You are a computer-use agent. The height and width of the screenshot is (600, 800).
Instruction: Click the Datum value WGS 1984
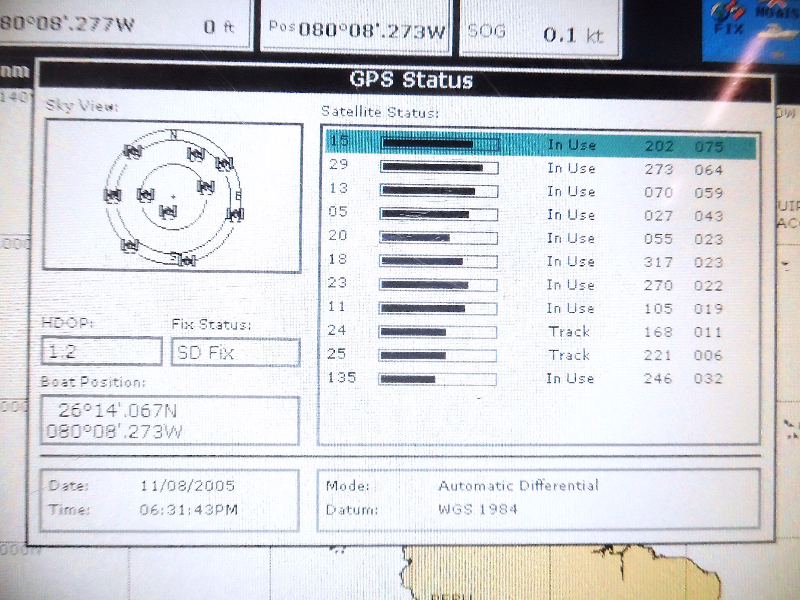click(478, 509)
